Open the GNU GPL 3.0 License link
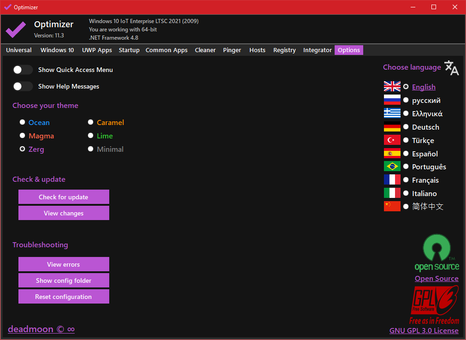This screenshot has height=340, width=466. click(424, 330)
